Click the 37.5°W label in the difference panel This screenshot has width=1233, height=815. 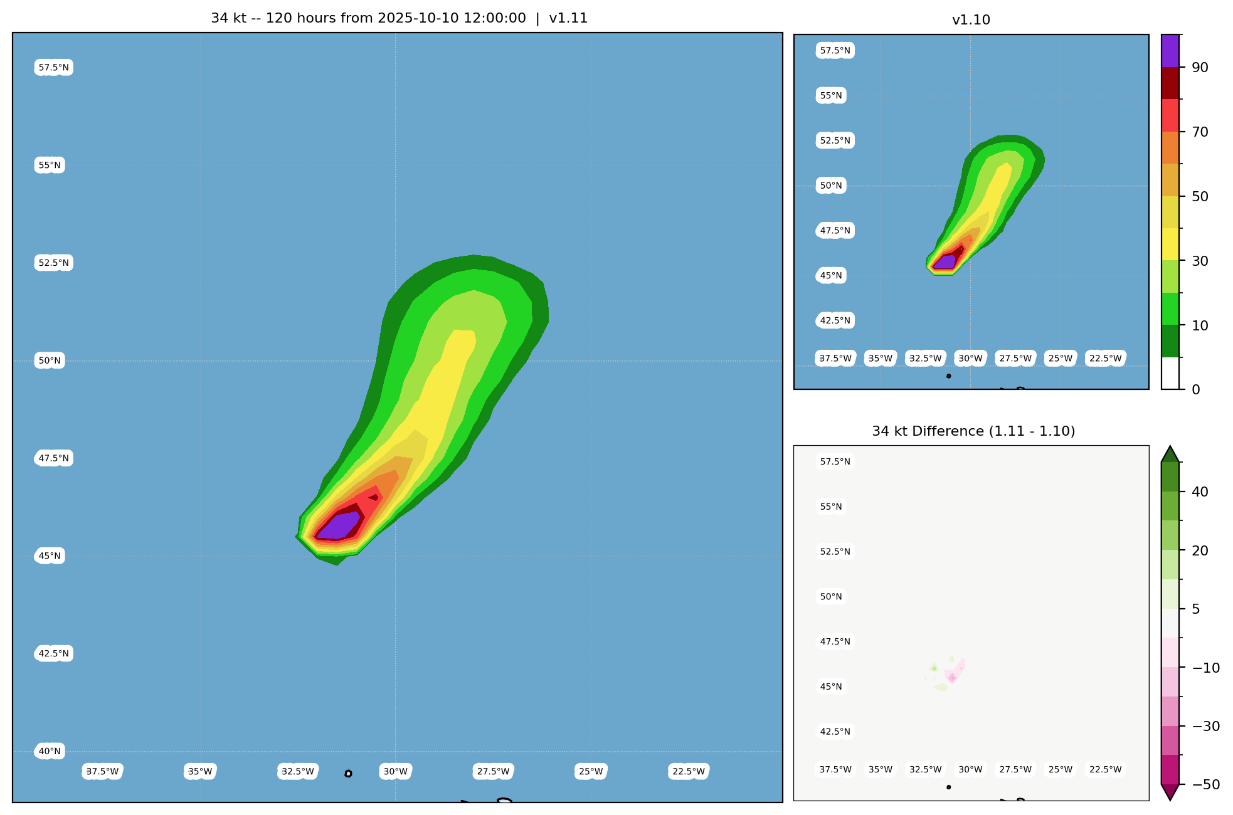click(x=835, y=769)
